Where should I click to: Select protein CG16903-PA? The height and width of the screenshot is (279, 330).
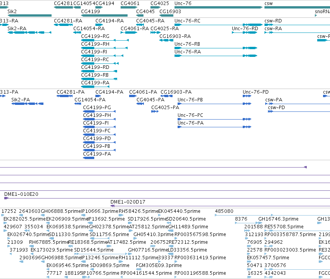[x=167, y=96]
